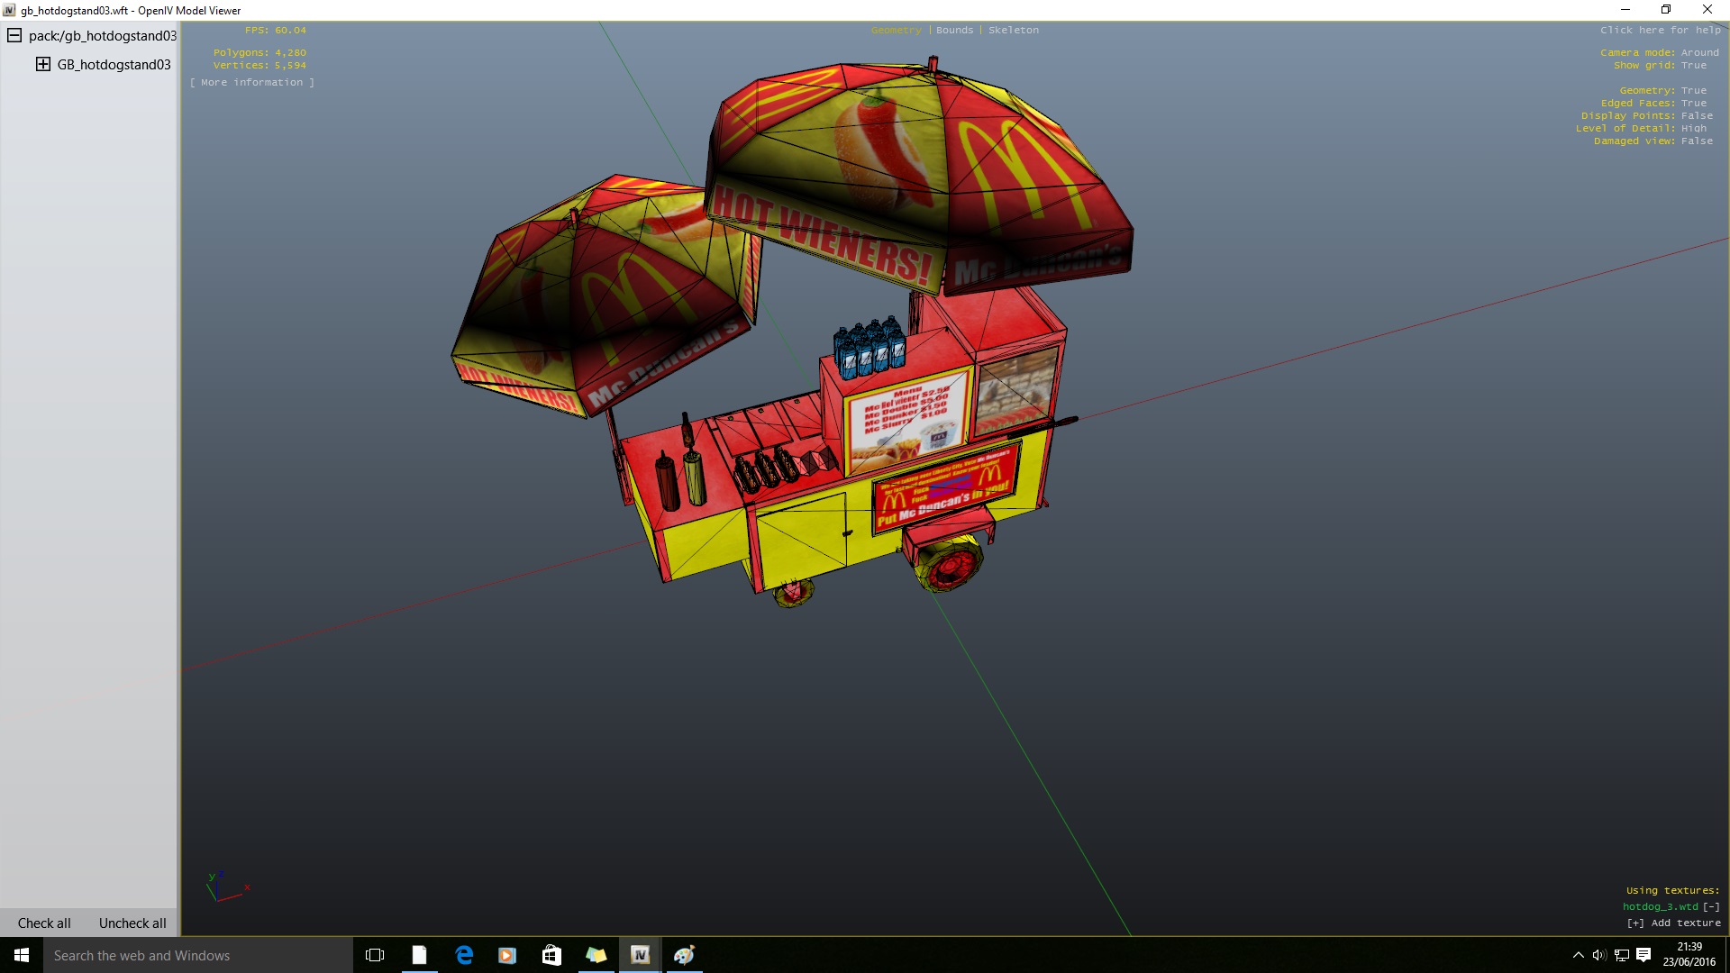Viewport: 1730px width, 973px height.
Task: Open Paint taskbar icon
Action: (684, 955)
